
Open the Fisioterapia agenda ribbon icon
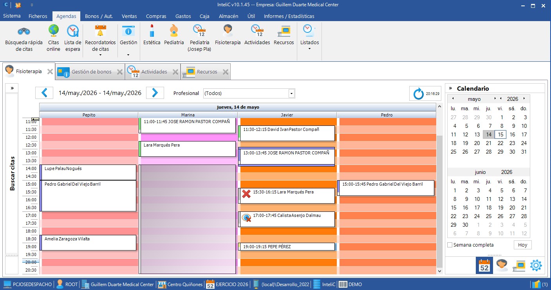(228, 30)
